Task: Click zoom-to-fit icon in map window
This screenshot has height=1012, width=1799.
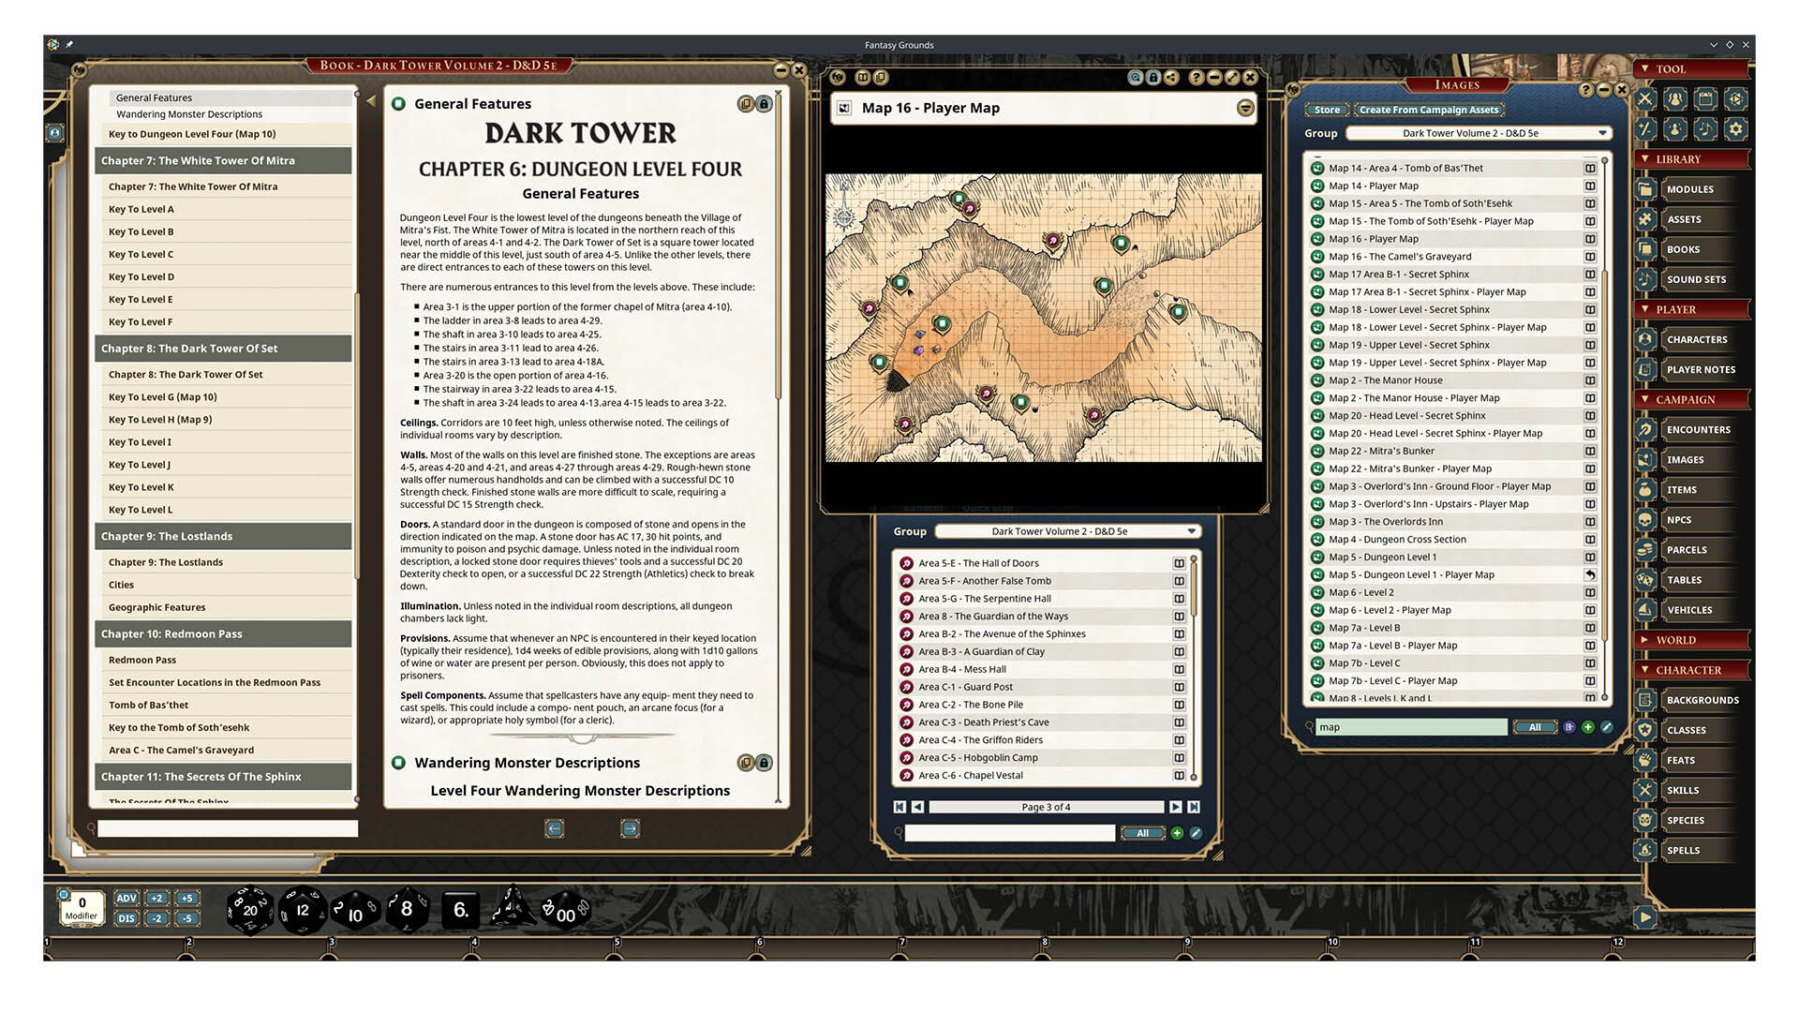Action: click(1136, 78)
